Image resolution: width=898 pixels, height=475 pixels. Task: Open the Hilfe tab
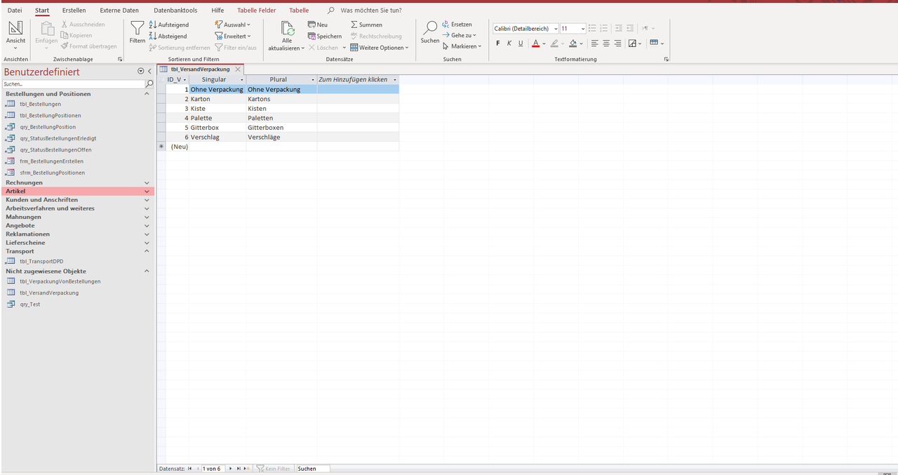point(217,11)
